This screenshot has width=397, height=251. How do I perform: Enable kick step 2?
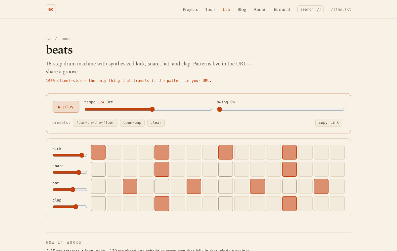coord(114,152)
